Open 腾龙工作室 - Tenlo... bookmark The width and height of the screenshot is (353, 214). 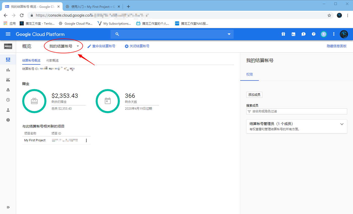[x=37, y=23]
